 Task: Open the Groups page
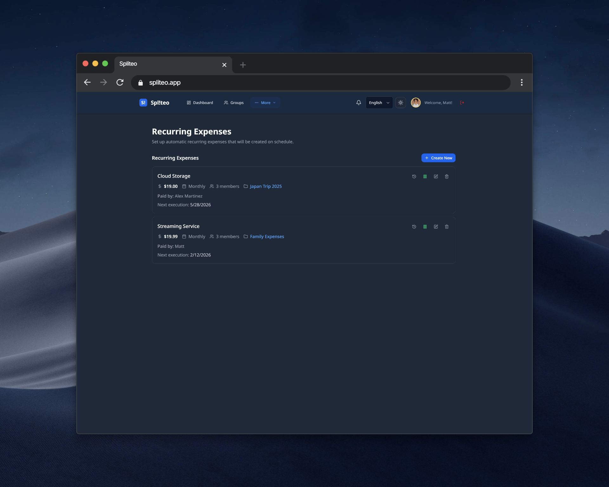234,102
